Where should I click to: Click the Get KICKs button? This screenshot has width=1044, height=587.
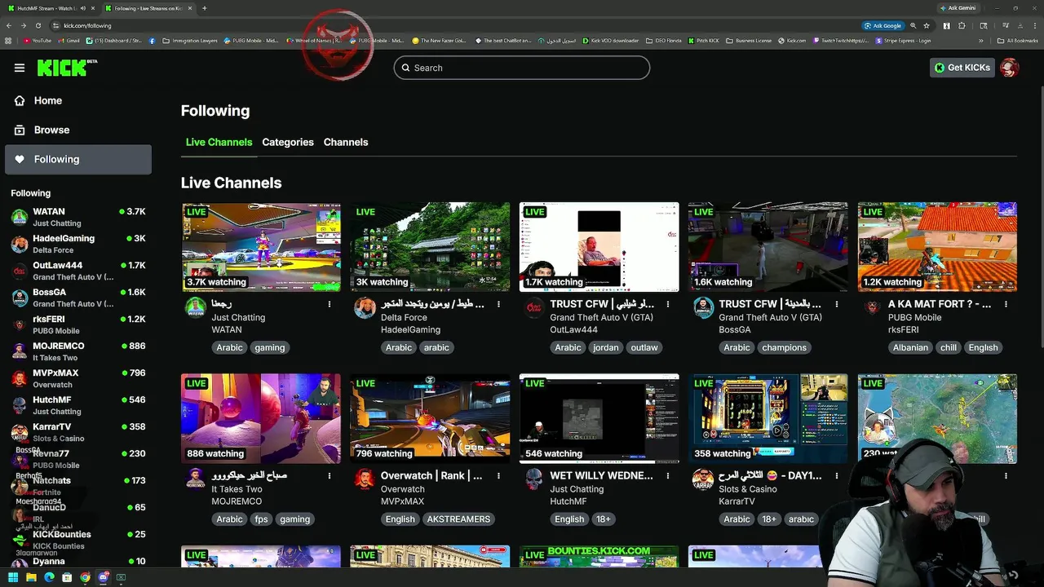(962, 68)
